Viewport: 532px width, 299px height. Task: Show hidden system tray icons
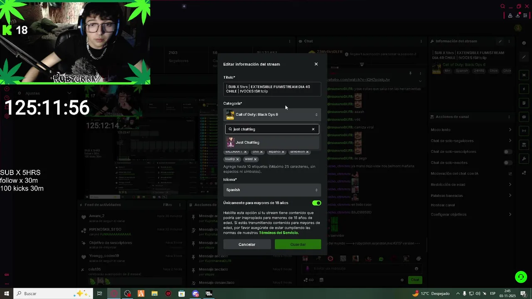click(458, 294)
